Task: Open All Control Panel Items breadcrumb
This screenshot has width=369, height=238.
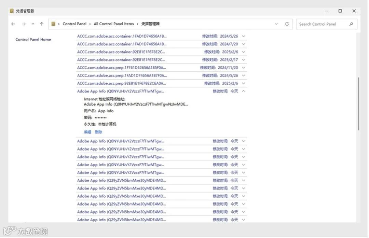Action: point(114,24)
